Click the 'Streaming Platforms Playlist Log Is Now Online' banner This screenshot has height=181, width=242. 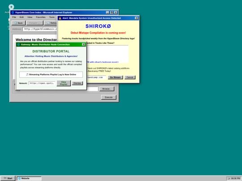51,75
